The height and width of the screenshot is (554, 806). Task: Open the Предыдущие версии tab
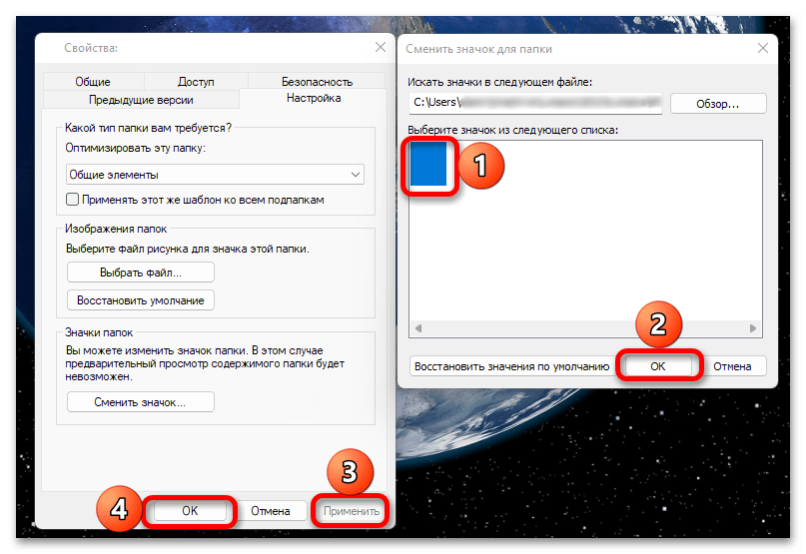click(x=142, y=100)
